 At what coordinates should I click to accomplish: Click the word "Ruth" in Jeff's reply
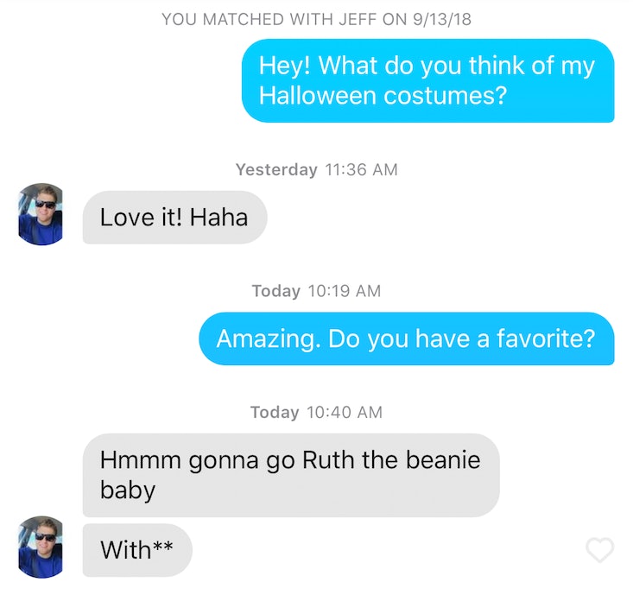[x=328, y=459]
